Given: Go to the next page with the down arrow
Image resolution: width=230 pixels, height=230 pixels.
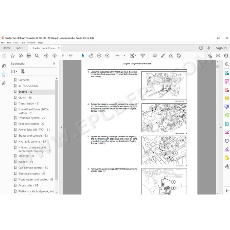Looking at the screenshot, I should (x=55, y=56).
